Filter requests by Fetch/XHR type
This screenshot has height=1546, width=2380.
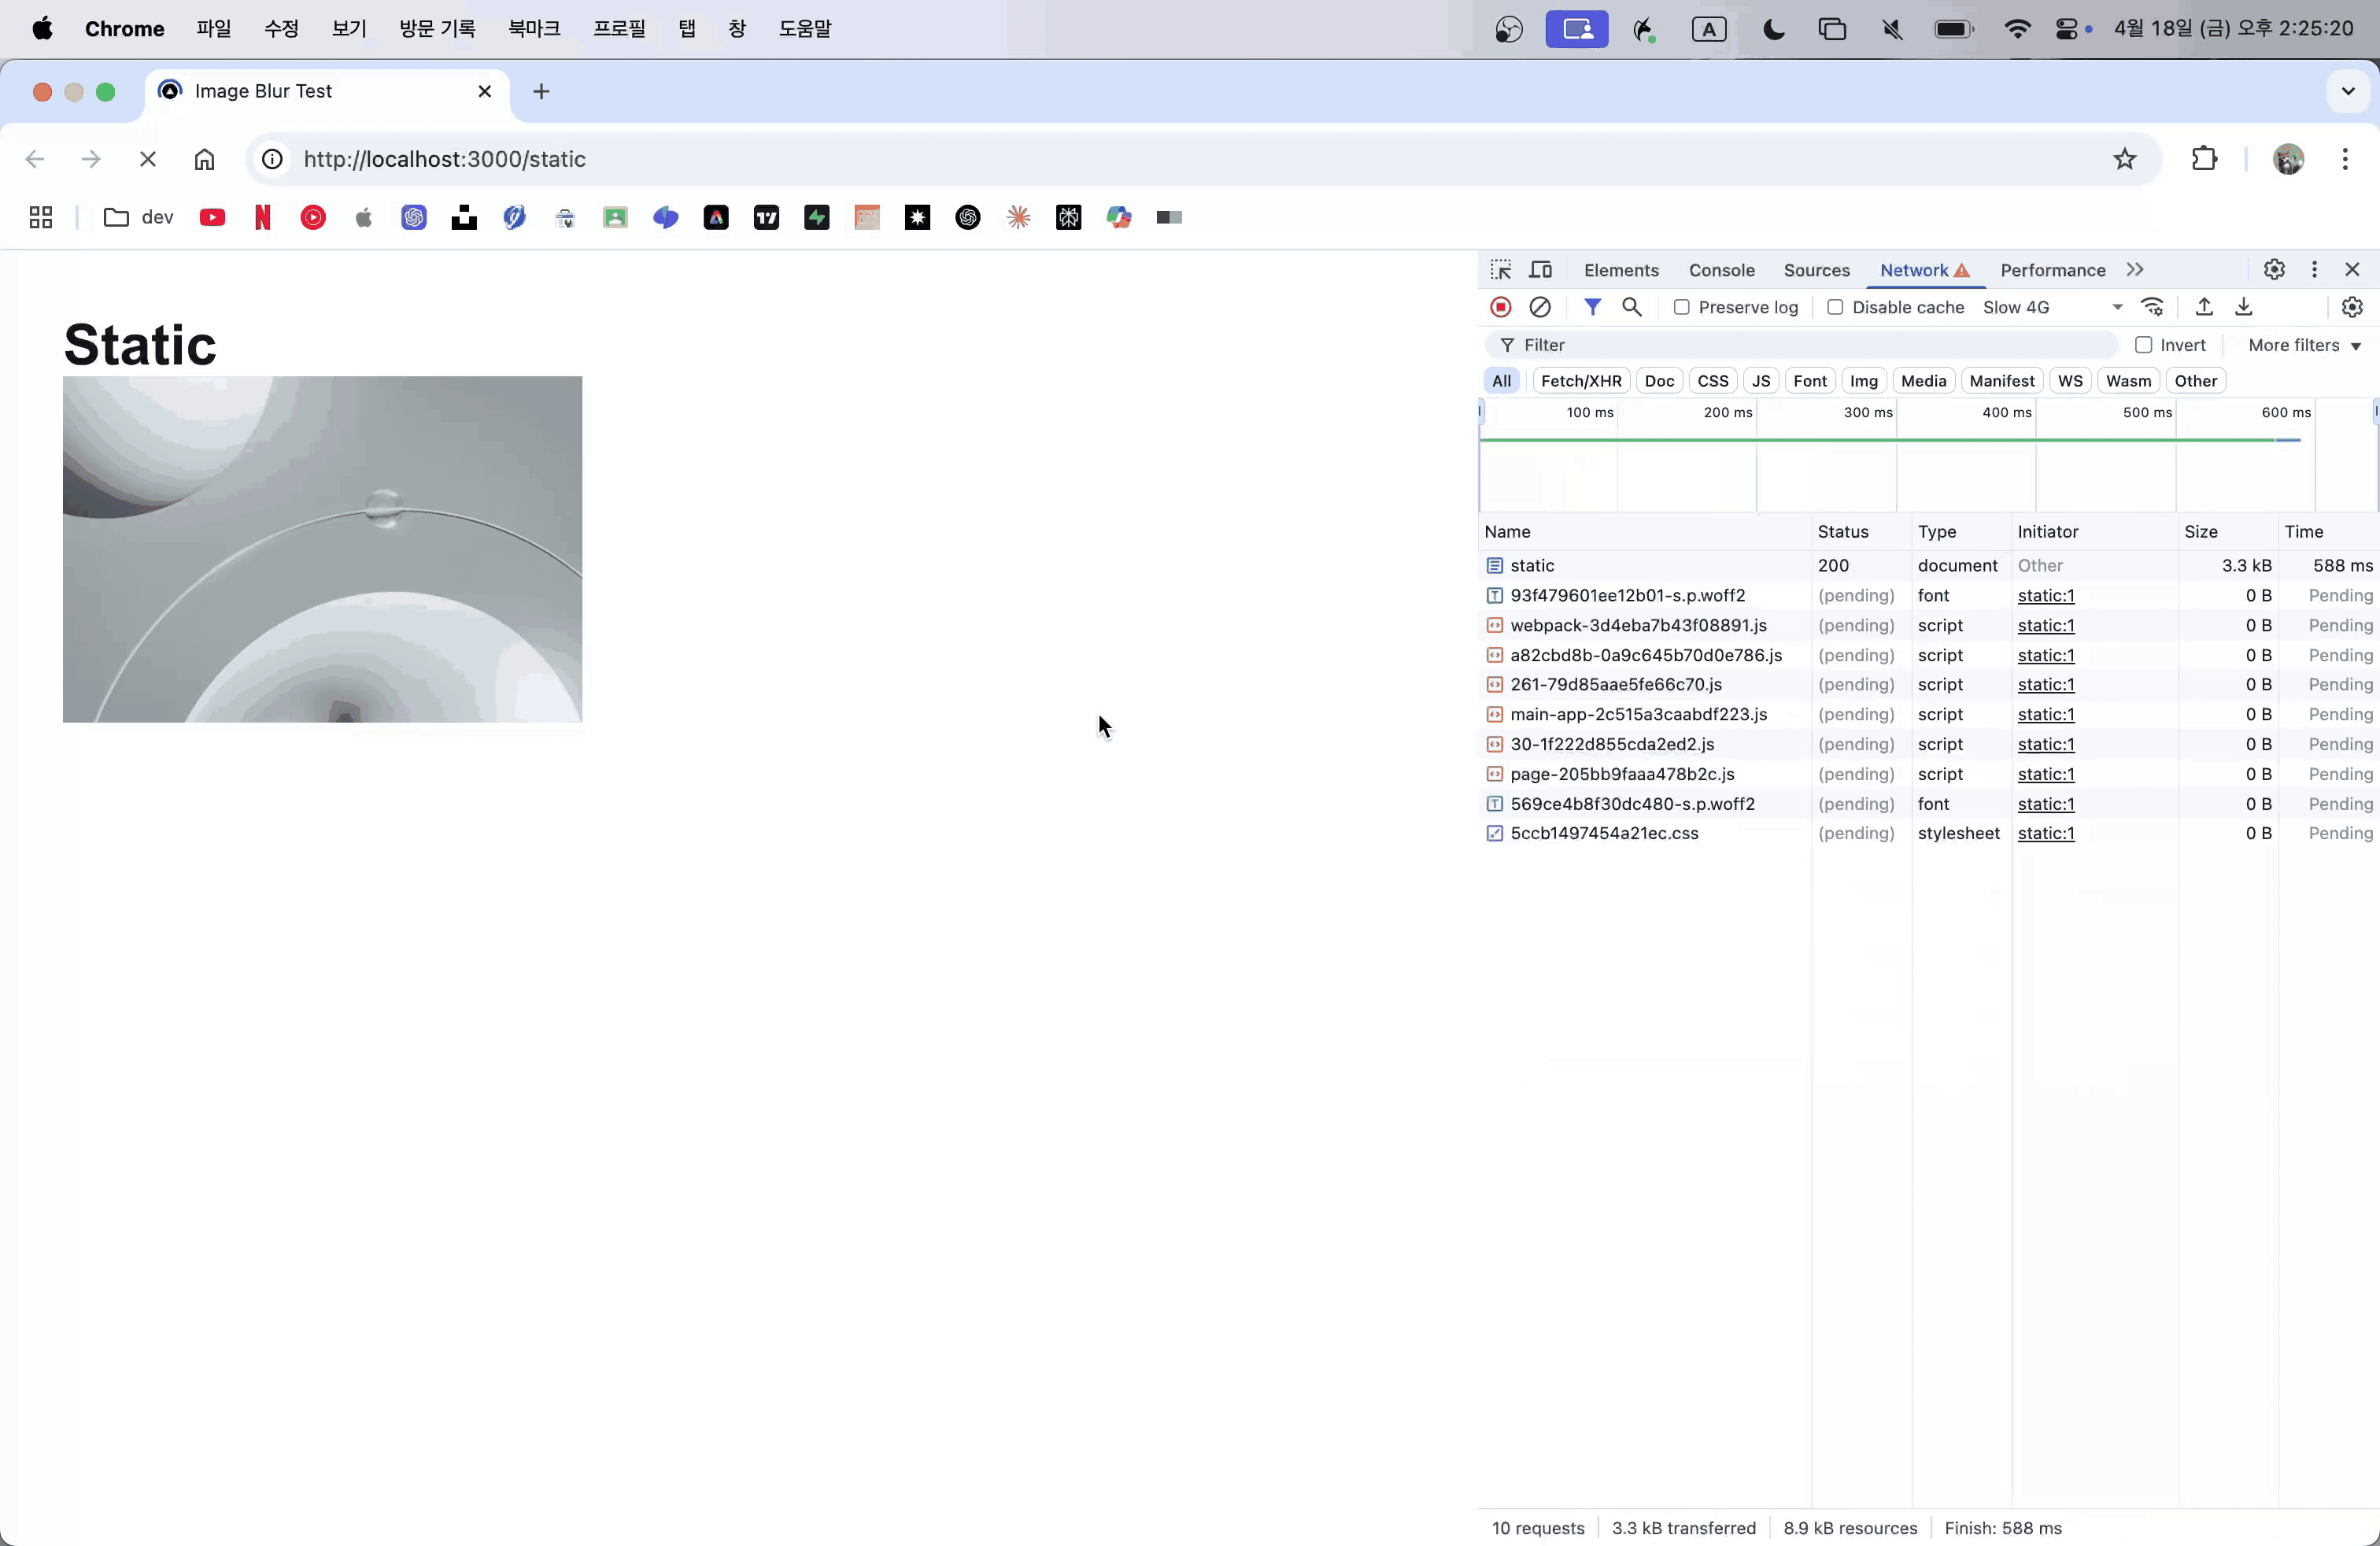(x=1580, y=381)
